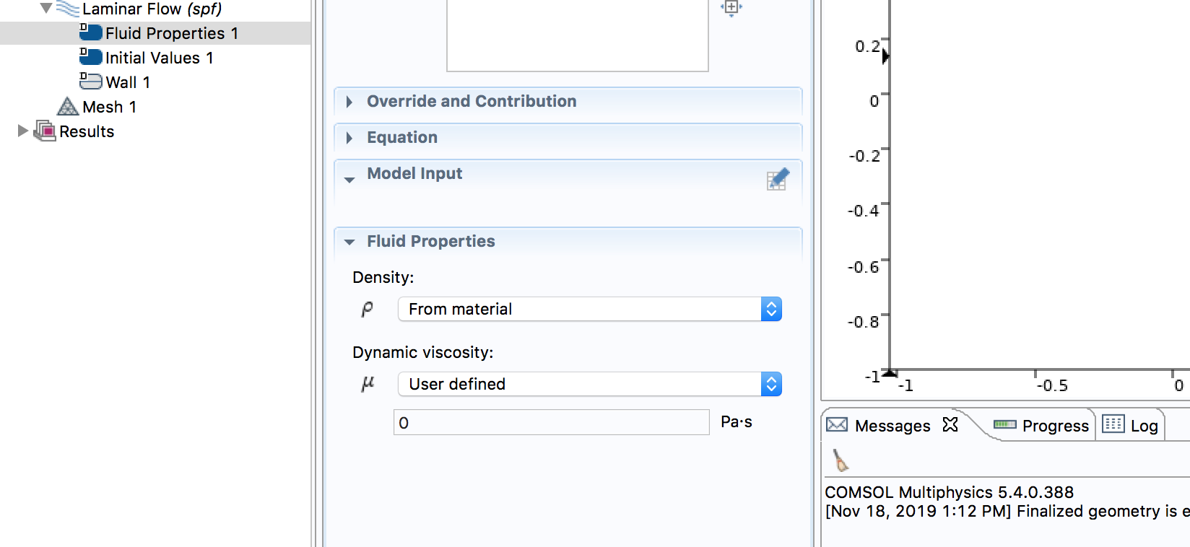Click the Model Input edit icon

[778, 179]
